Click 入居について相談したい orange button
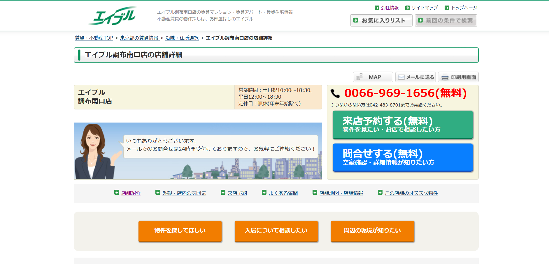 click(x=276, y=231)
